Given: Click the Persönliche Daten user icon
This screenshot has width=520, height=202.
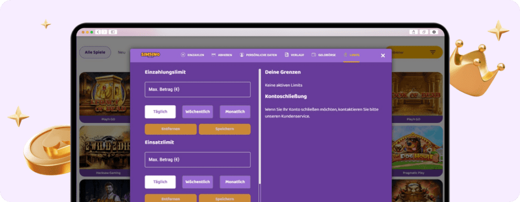Looking at the screenshot, I should [242, 55].
